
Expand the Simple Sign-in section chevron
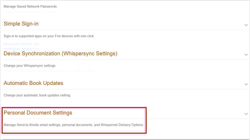click(x=246, y=25)
